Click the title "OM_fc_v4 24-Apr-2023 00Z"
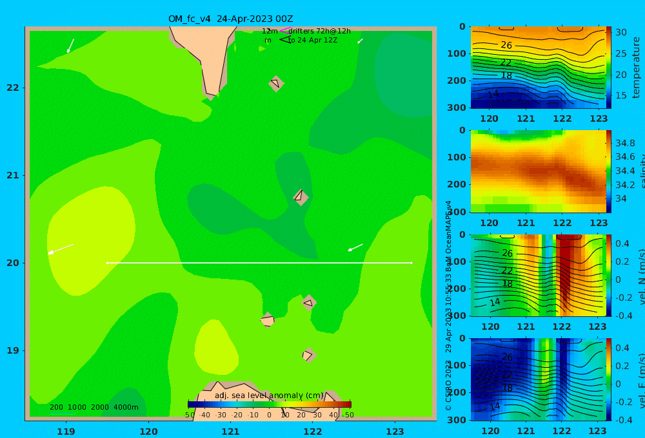Image resolution: width=645 pixels, height=438 pixels. click(231, 19)
